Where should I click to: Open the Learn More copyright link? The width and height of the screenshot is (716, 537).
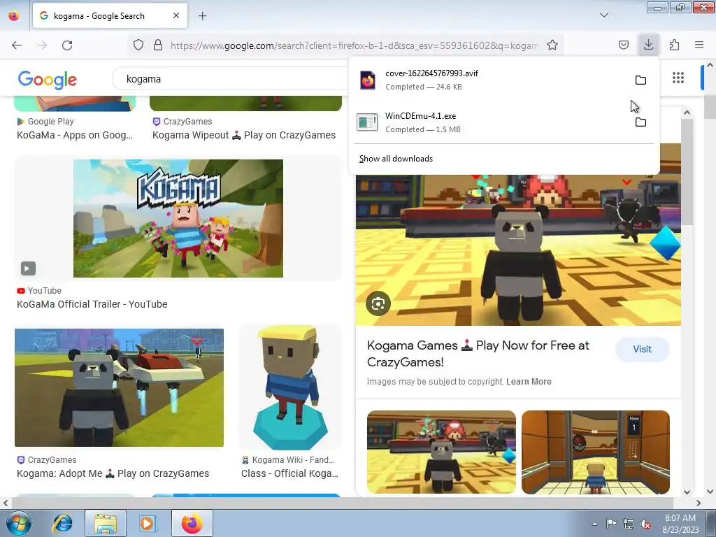click(x=529, y=381)
